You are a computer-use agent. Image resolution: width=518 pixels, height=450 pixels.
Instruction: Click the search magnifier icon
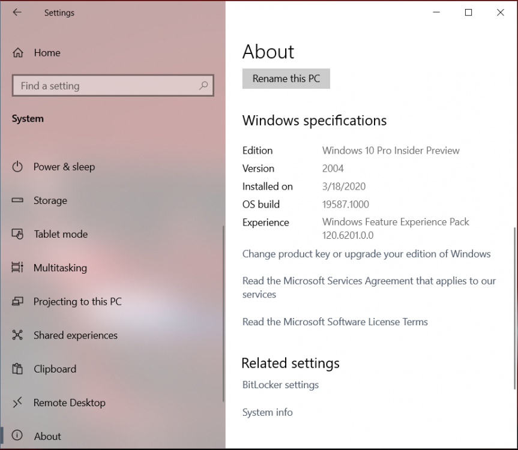pos(203,86)
